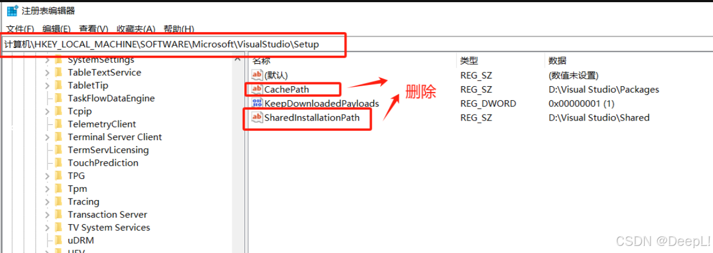Image resolution: width=713 pixels, height=253 pixels.
Task: Click the Registry Editor app icon in title bar
Action: click(12, 10)
